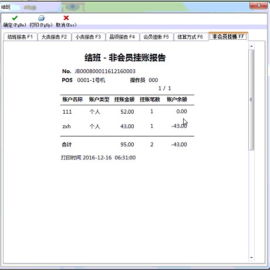The height and width of the screenshot is (270, 270).
Task: Select the 非会员挂账 F7 tab
Action: (228, 36)
